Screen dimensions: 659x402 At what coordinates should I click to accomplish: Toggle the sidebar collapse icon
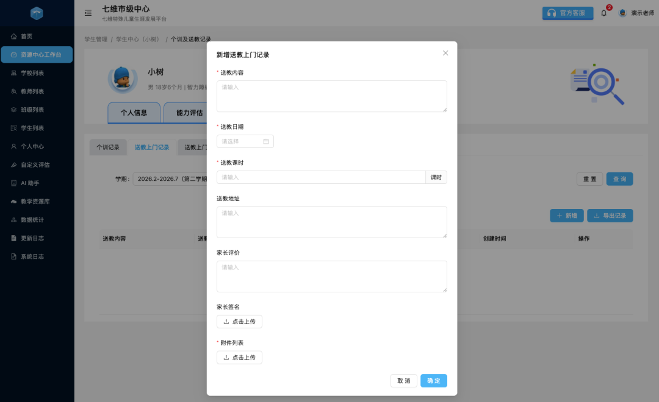tap(88, 13)
